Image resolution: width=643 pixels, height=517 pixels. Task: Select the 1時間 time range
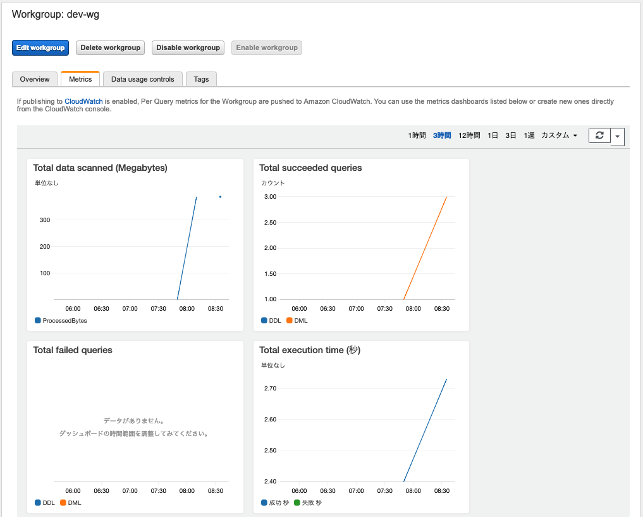click(417, 135)
